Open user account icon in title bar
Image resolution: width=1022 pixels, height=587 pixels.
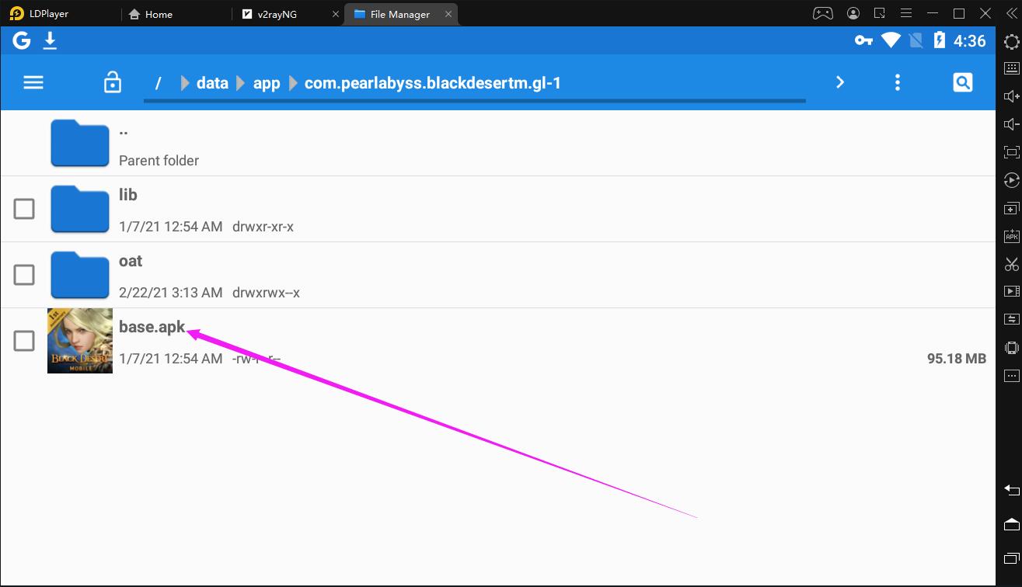tap(854, 13)
